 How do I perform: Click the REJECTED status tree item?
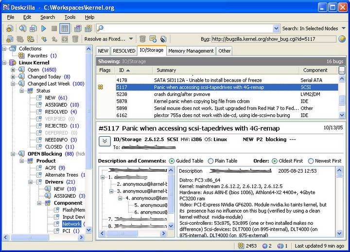56,126
